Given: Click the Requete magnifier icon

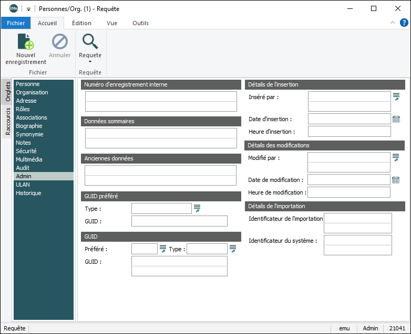Looking at the screenshot, I should [90, 42].
